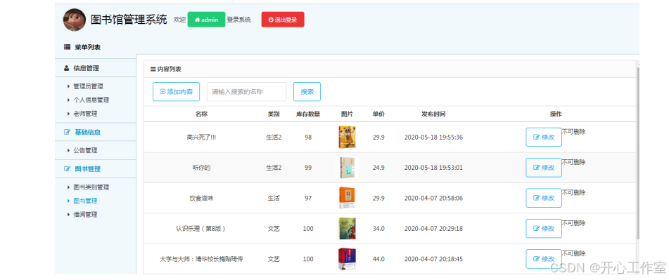This screenshot has height=280, width=669.
Task: Click the book cover thumbnail of 大学与大师
Action: point(348,259)
